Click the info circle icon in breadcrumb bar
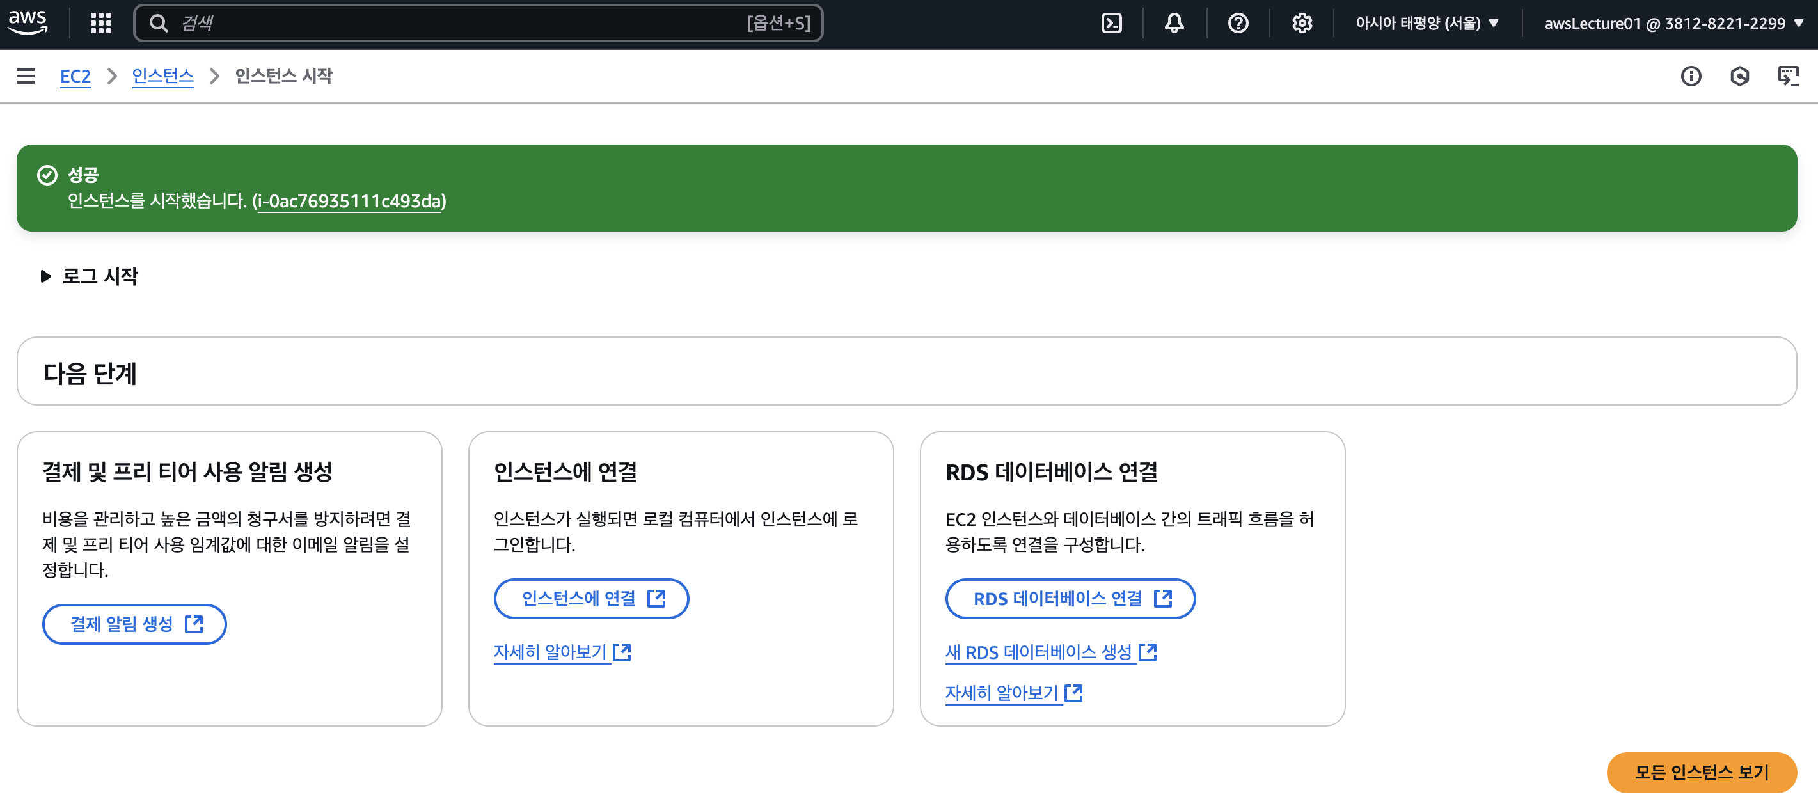The image size is (1818, 806). click(x=1691, y=76)
